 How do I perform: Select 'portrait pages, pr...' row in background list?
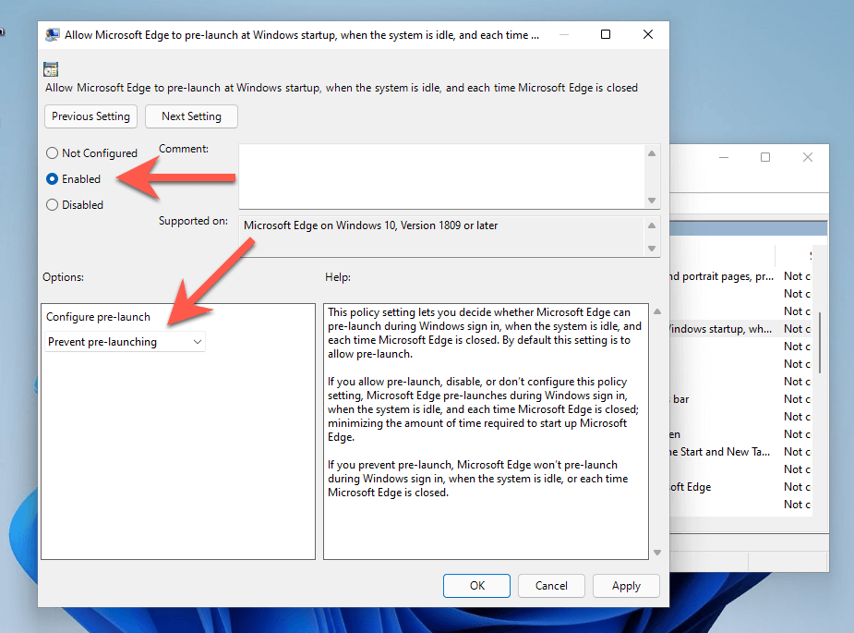[740, 276]
